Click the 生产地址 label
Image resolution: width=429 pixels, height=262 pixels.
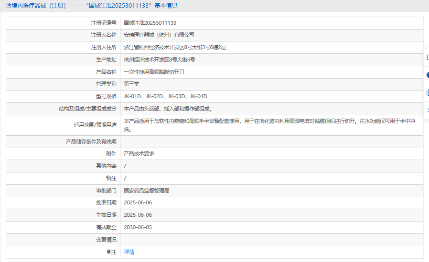click(106, 60)
